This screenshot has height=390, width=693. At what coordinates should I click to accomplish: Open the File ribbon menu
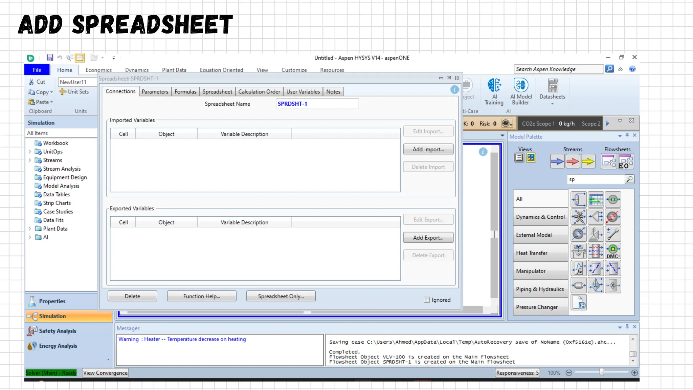37,70
